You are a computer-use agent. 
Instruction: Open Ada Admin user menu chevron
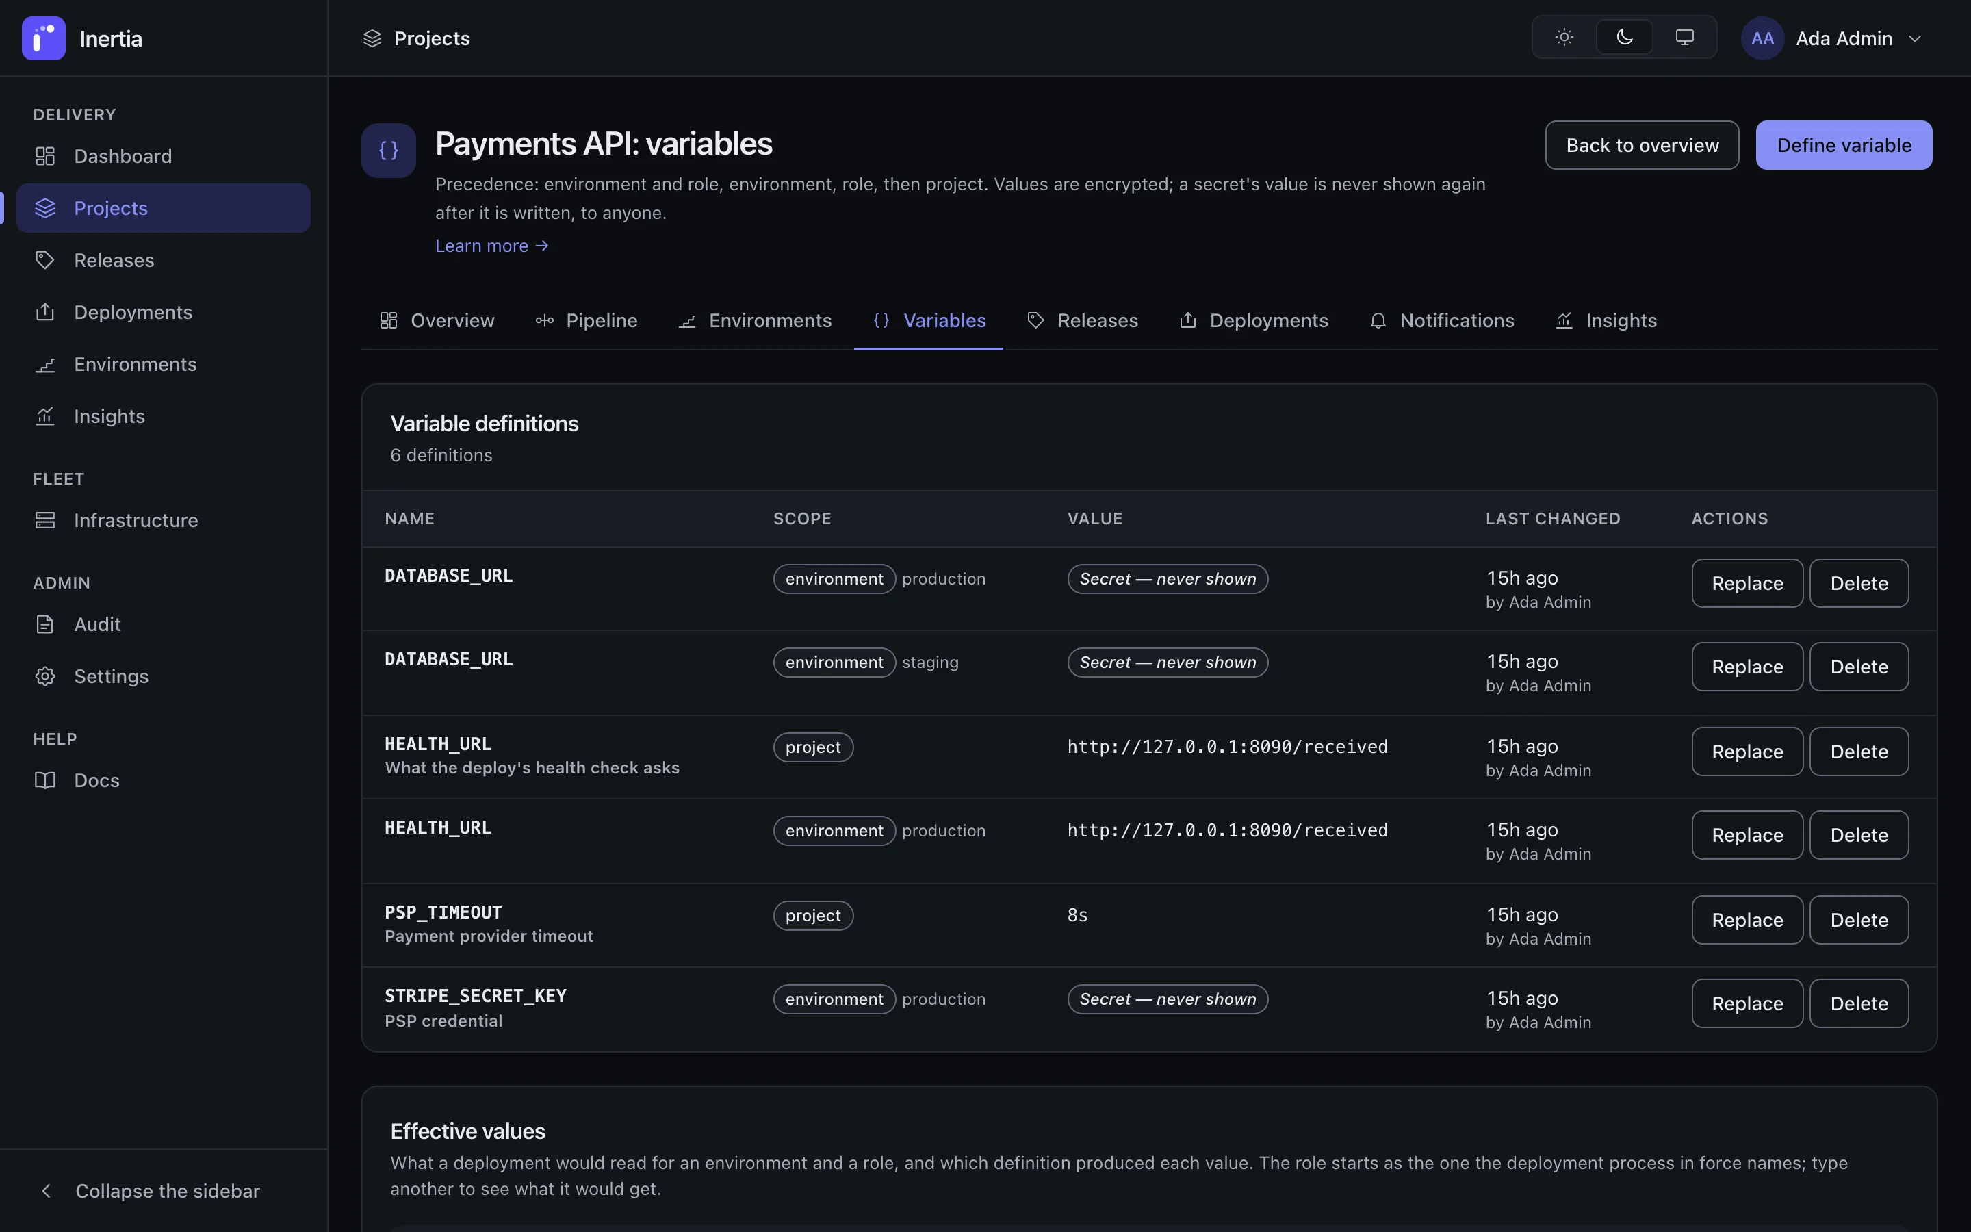(1915, 38)
